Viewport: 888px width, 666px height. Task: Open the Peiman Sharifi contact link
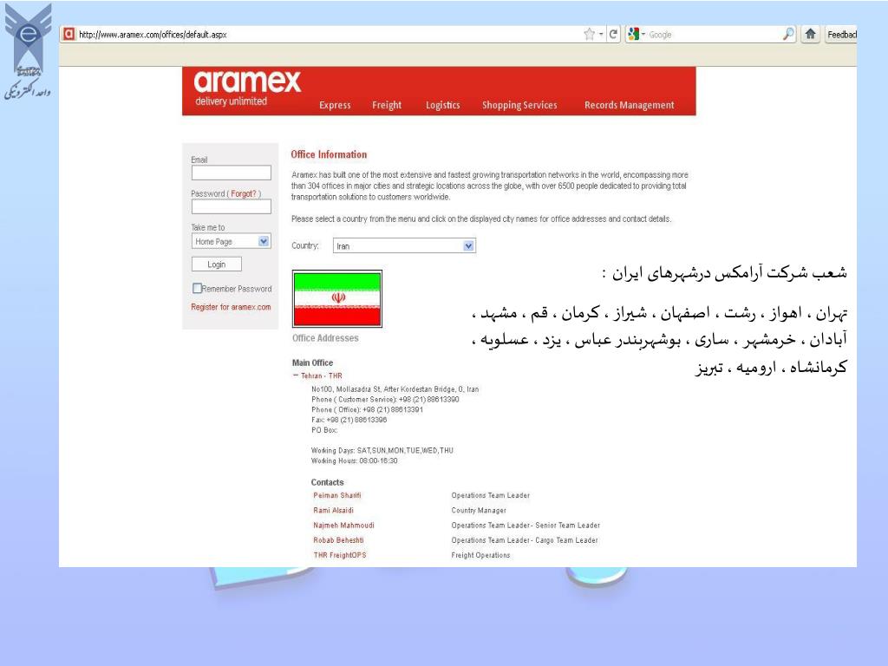point(337,495)
